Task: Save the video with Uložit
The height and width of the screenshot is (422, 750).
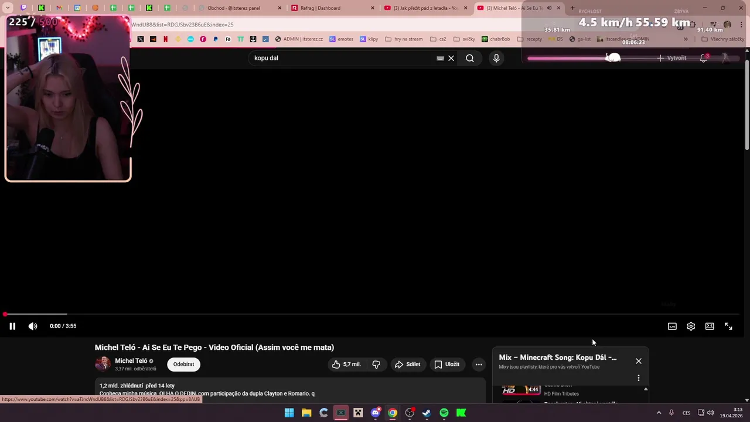Action: [x=447, y=365]
